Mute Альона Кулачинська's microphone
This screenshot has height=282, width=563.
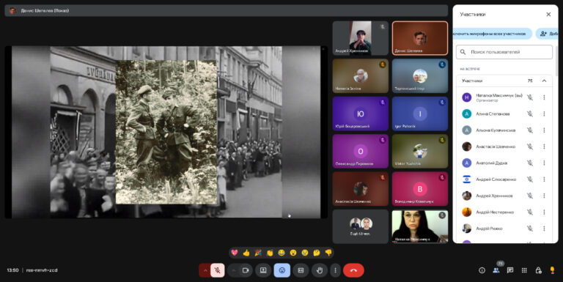pyautogui.click(x=529, y=130)
